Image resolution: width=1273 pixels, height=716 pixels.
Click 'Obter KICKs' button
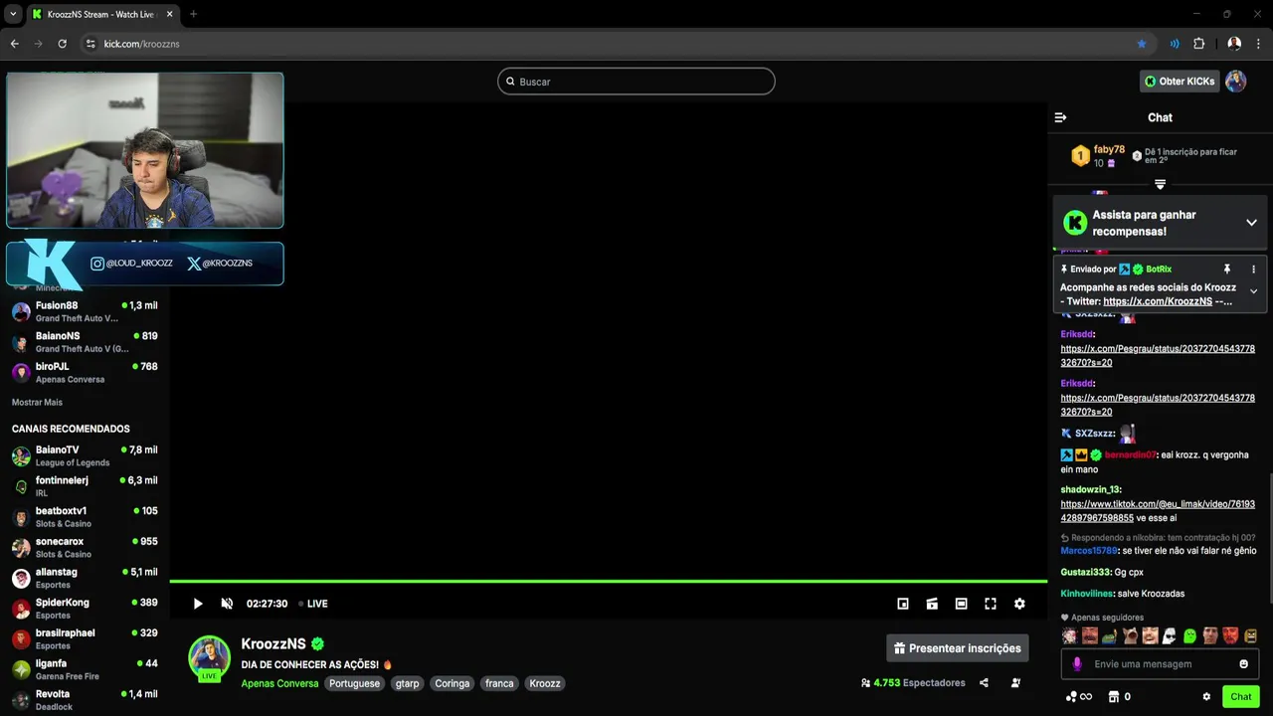1180,82
